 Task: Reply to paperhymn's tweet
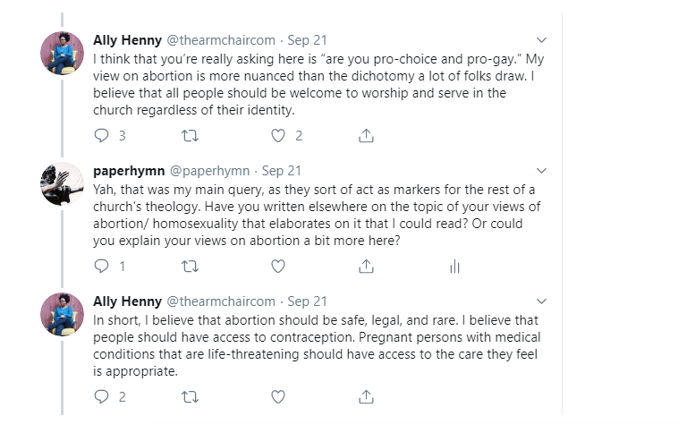coord(101,266)
